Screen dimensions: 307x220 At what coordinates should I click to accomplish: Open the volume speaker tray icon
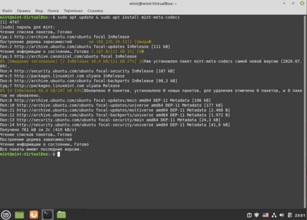(x=282, y=215)
